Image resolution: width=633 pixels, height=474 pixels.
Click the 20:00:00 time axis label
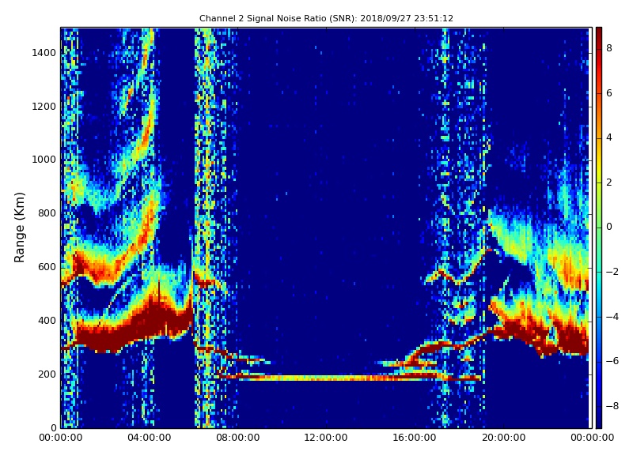coord(504,438)
